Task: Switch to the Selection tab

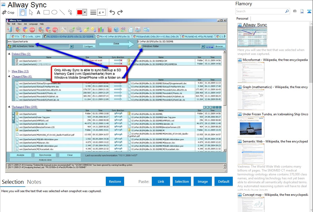Action: click(13, 182)
